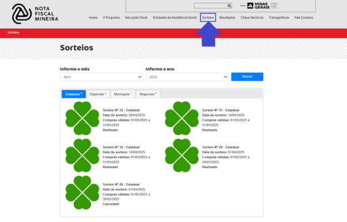Viewport: 347px width, 222px height.
Task: Click Realizado status of Sorteio 29
Action: [210, 167]
